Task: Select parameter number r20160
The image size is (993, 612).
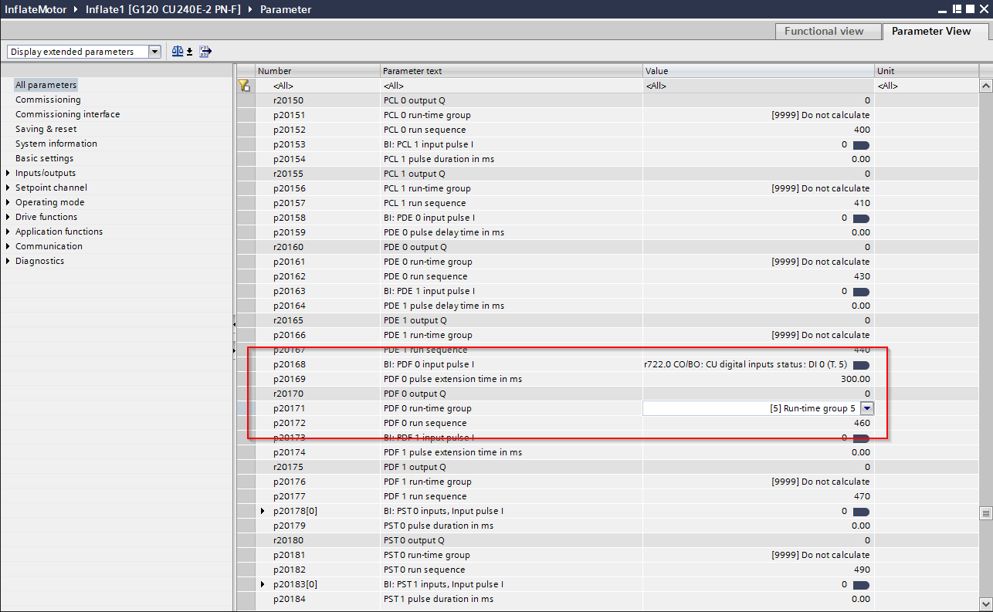Action: 288,247
